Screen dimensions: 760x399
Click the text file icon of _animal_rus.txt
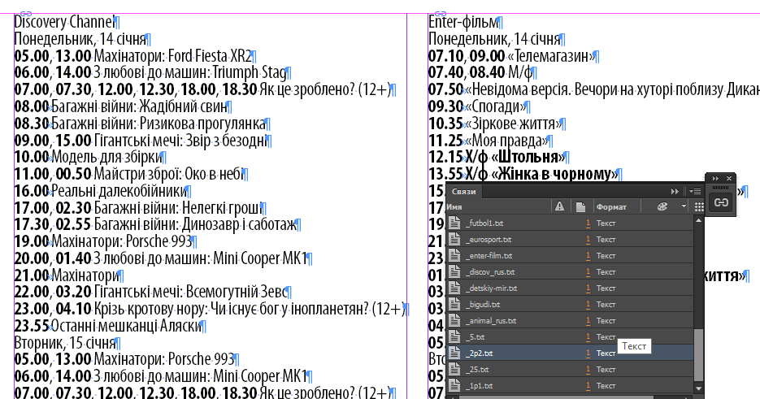(454, 320)
